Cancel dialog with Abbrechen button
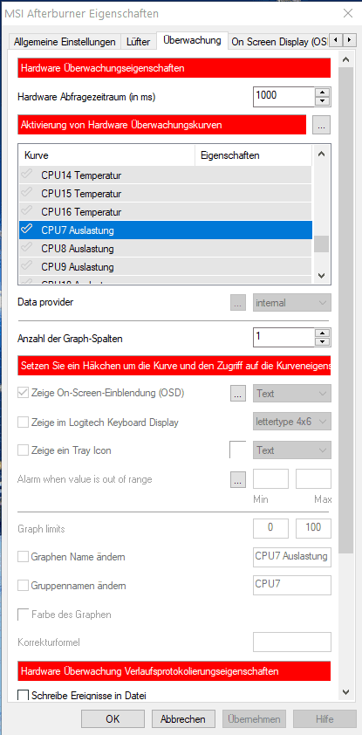This screenshot has height=735, width=362. coord(182,719)
